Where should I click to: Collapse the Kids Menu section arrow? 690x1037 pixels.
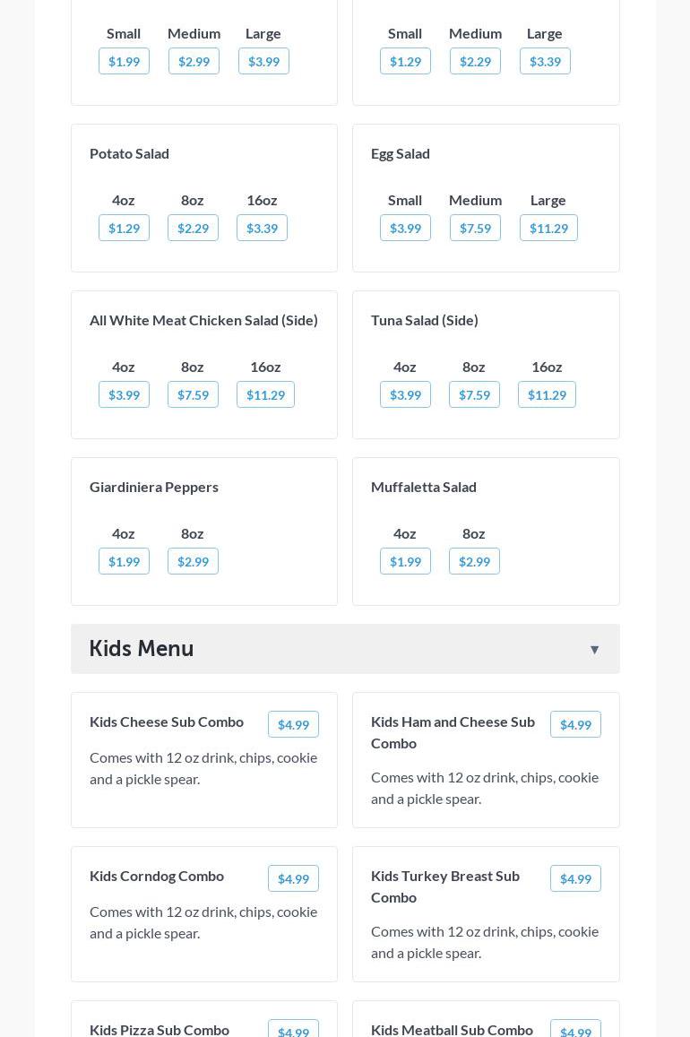pos(594,650)
